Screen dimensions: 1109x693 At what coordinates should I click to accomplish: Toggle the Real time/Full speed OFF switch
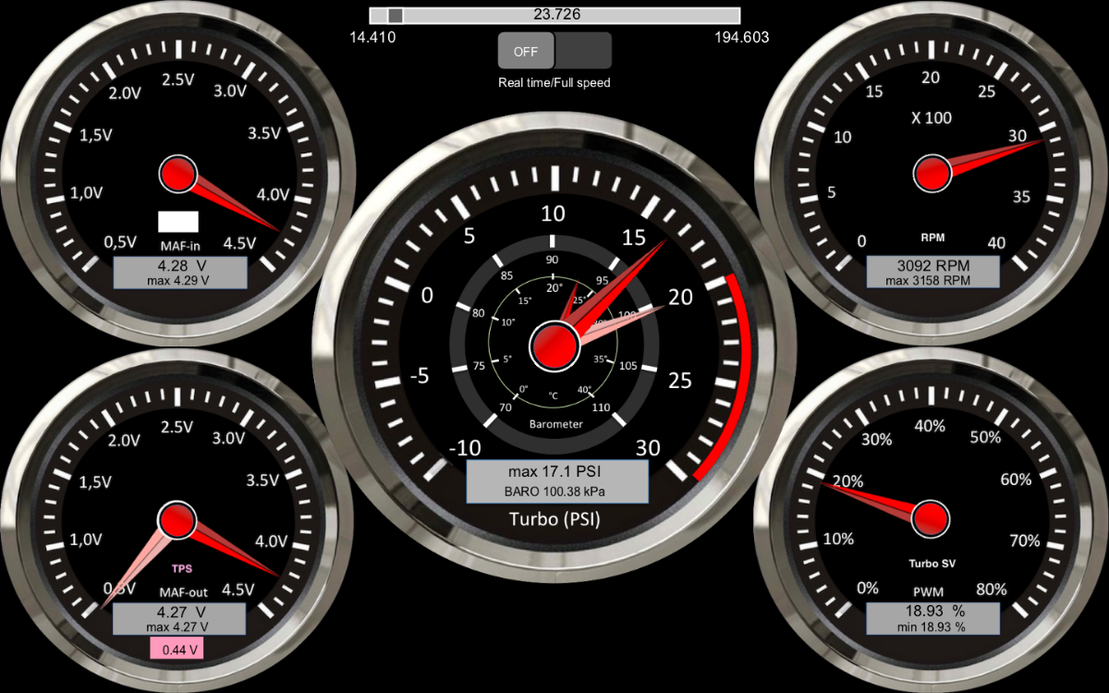click(x=554, y=51)
